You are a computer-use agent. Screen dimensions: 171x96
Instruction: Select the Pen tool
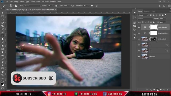(2, 59)
